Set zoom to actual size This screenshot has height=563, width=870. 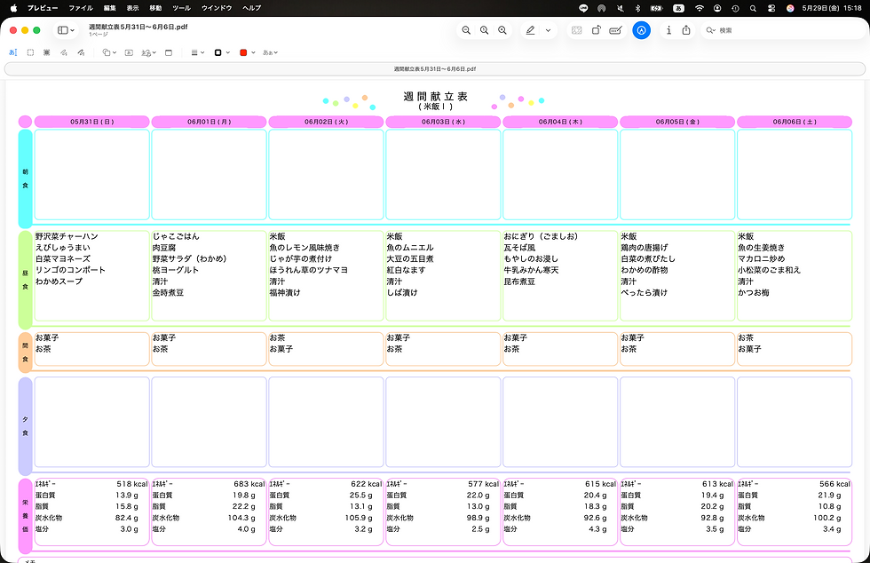485,30
